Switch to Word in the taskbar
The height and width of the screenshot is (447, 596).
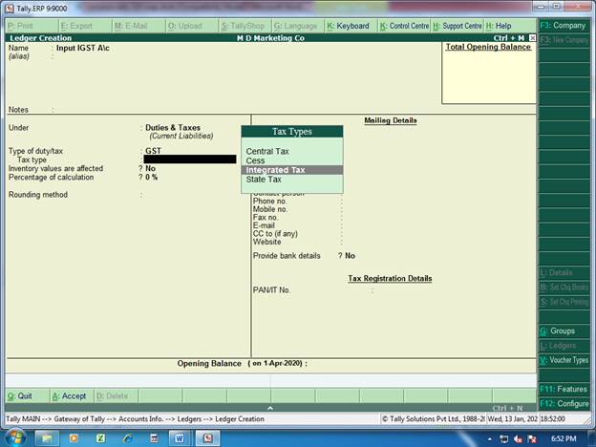pos(179,438)
